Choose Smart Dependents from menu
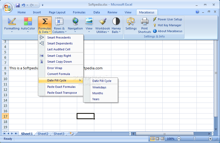 click(61, 43)
